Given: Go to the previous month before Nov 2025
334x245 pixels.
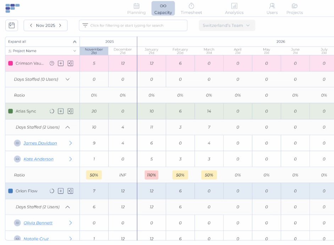Looking at the screenshot, I should tap(31, 26).
